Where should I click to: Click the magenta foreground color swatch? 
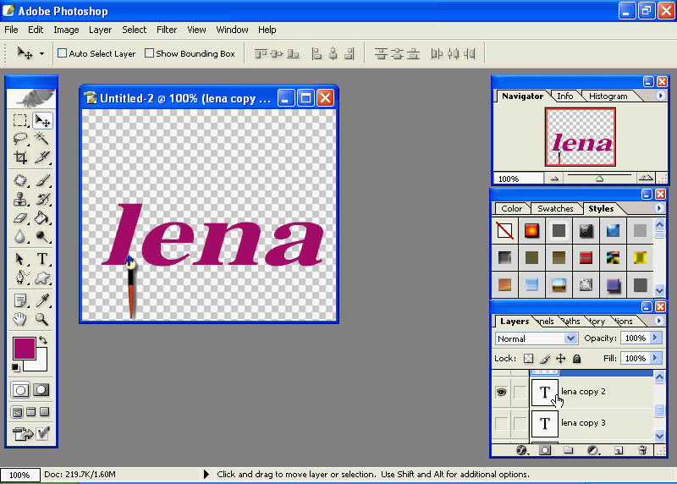click(24, 348)
